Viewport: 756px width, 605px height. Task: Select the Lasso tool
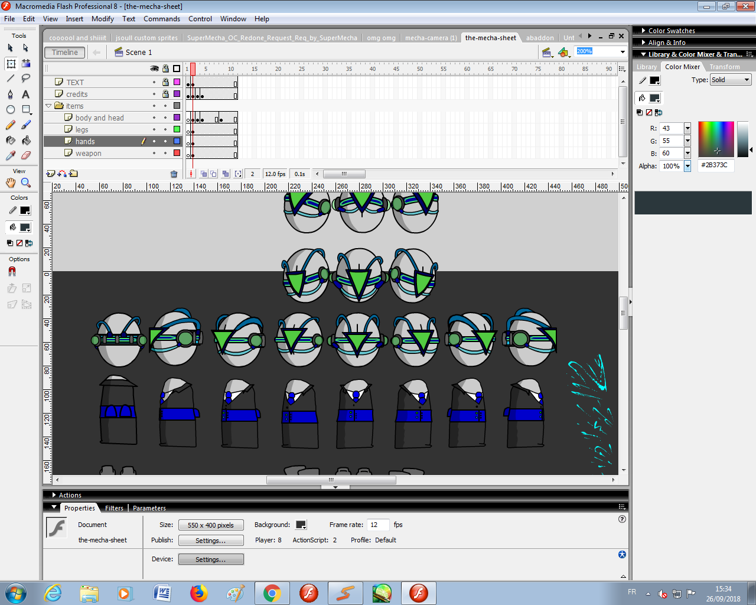click(26, 79)
